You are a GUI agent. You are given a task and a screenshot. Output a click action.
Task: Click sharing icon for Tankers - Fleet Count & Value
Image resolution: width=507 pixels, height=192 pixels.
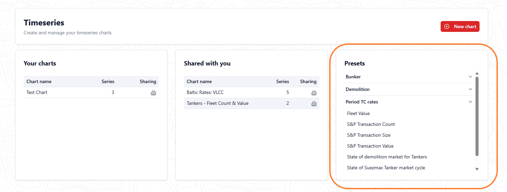coord(314,103)
